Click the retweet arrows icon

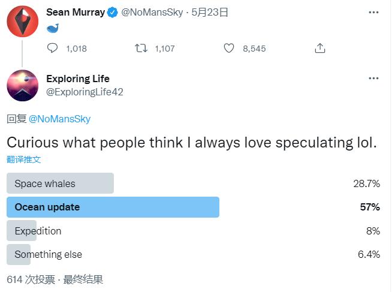pos(141,49)
